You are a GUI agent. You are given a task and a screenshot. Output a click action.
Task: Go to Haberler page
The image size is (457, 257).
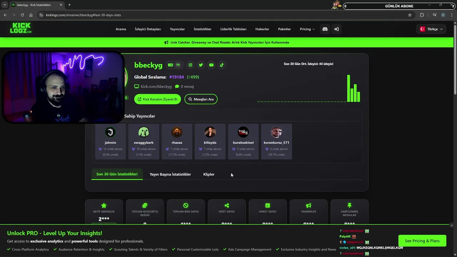coord(262,29)
